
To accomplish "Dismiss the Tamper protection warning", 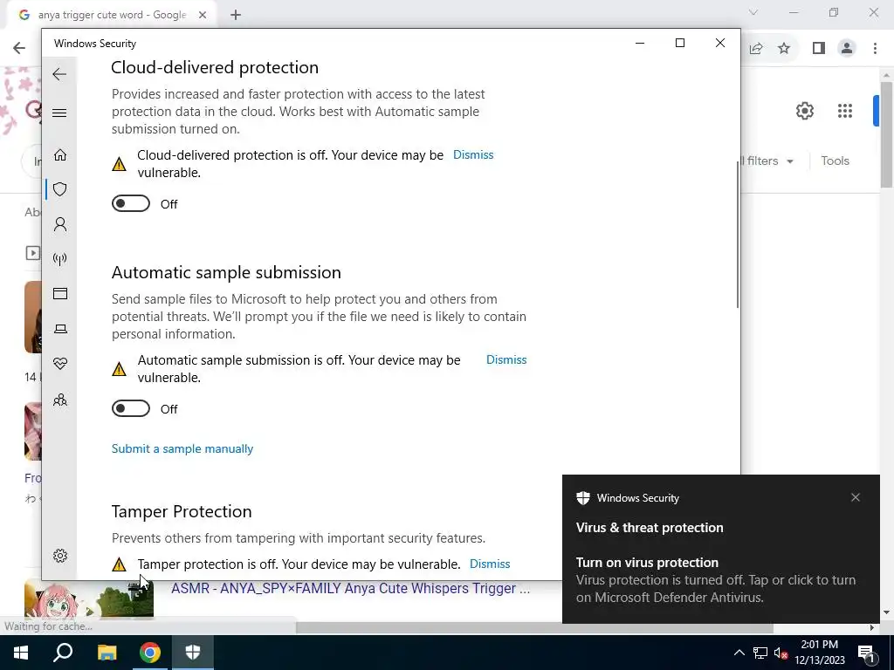I will coord(490,564).
